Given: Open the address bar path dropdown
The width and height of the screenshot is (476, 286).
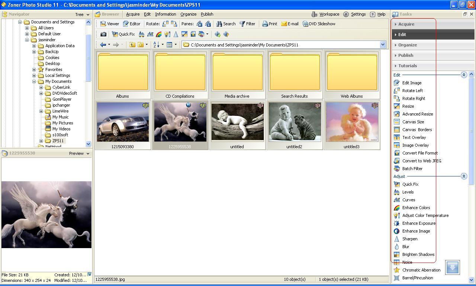Looking at the screenshot, I should (x=383, y=45).
